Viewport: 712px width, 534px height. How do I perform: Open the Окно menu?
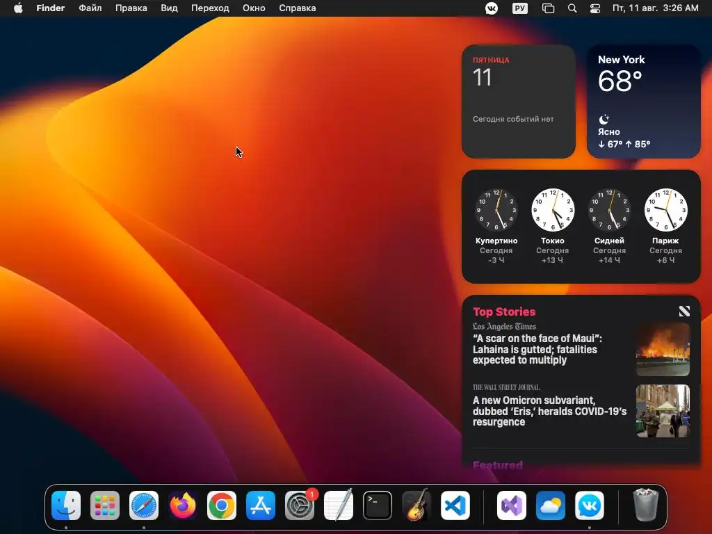[x=254, y=8]
